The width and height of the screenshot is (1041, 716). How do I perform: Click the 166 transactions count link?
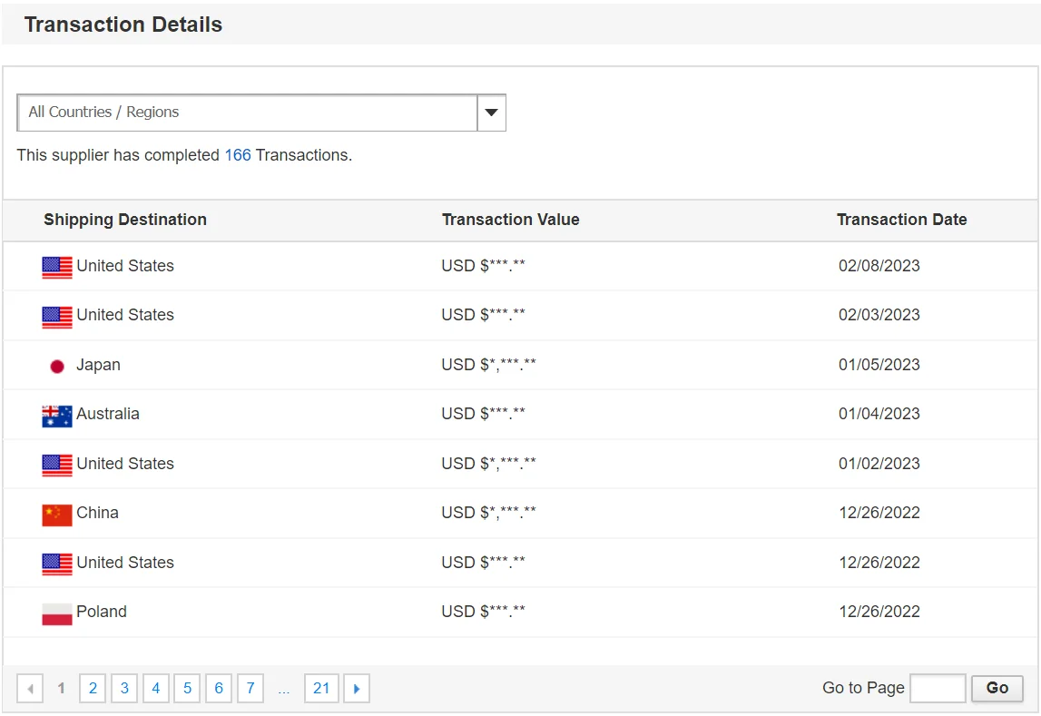(x=238, y=155)
